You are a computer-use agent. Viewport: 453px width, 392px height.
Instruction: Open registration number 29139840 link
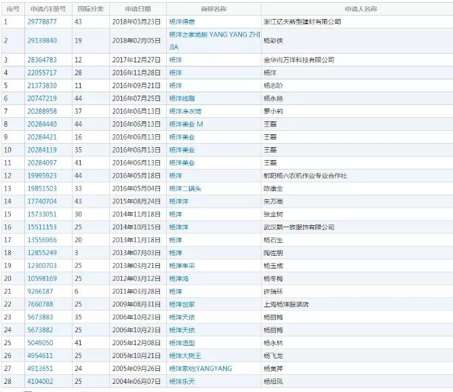pyautogui.click(x=42, y=41)
